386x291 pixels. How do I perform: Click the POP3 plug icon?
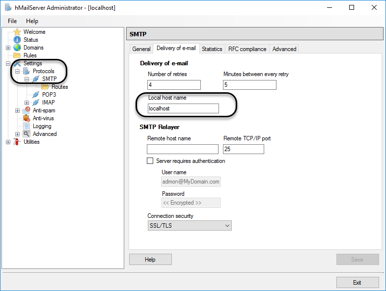pyautogui.click(x=36, y=94)
